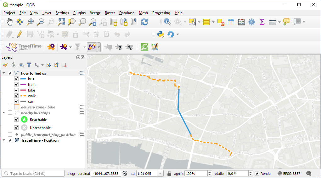This screenshot has height=178, width=321.
Task: Open the Python console icon
Action: point(160,34)
